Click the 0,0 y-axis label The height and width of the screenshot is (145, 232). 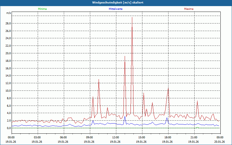point(8,128)
